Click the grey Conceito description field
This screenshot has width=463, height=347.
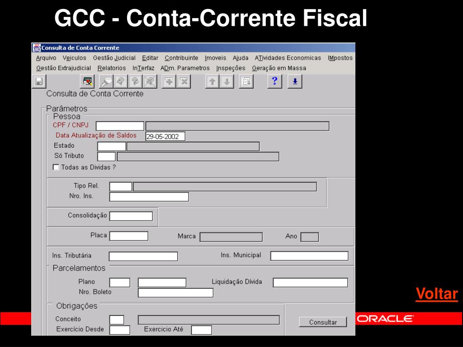[x=209, y=320]
